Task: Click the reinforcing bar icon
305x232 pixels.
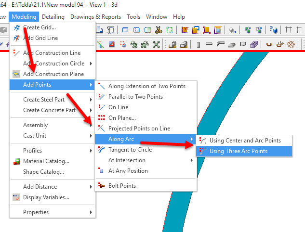Action: click(269, 45)
